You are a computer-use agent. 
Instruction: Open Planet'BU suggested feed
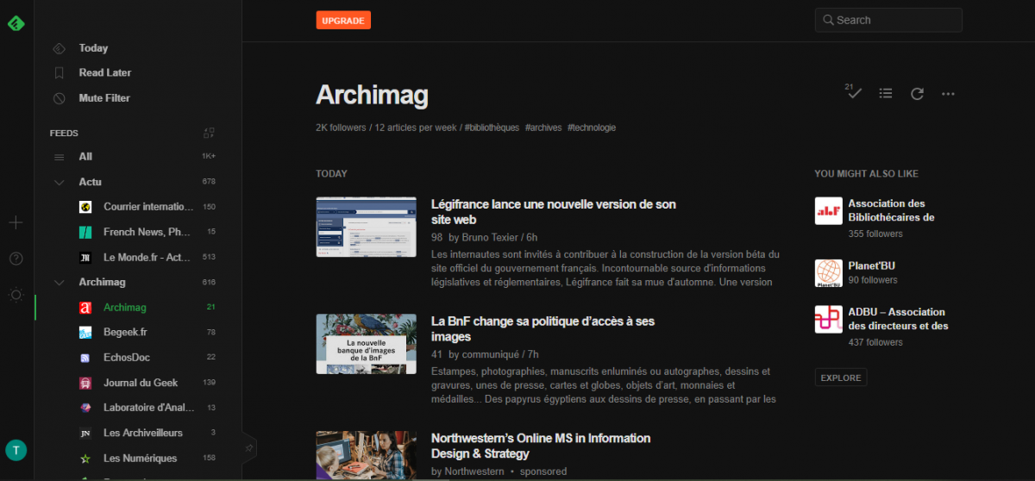871,265
